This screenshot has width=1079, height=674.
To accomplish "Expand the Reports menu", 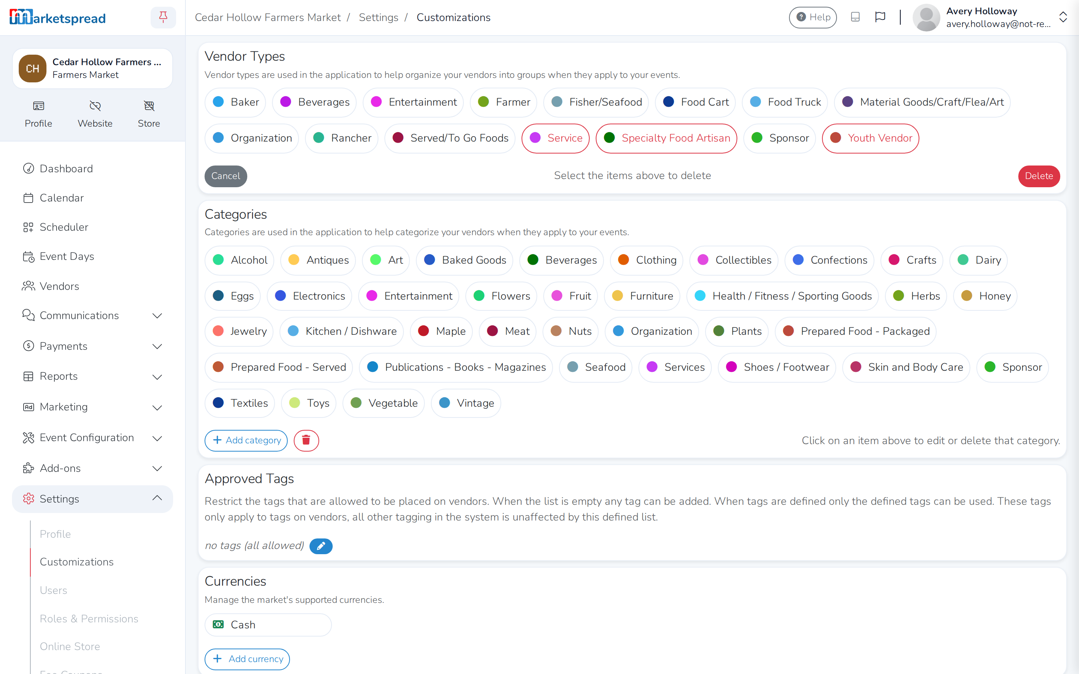I will coord(92,376).
